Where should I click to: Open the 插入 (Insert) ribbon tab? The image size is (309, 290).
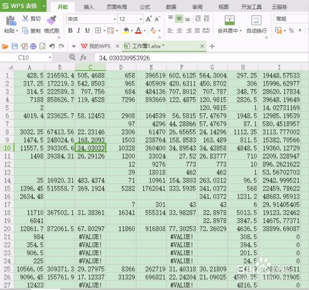[x=89, y=7]
